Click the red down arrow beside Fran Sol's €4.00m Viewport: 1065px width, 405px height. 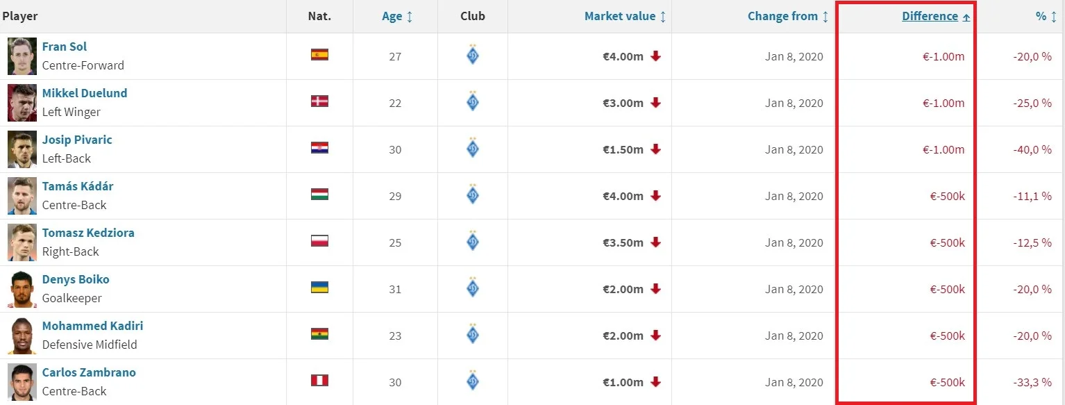click(656, 56)
